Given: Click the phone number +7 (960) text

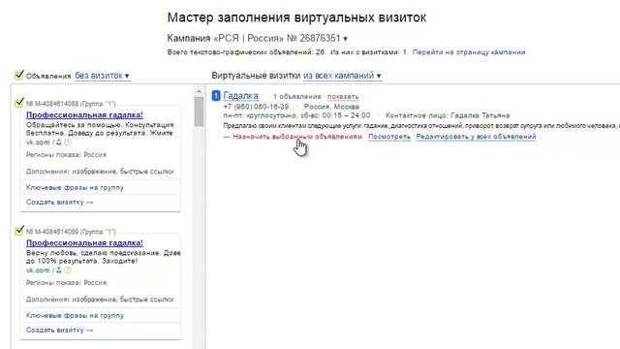Looking at the screenshot, I should pyautogui.click(x=256, y=107).
